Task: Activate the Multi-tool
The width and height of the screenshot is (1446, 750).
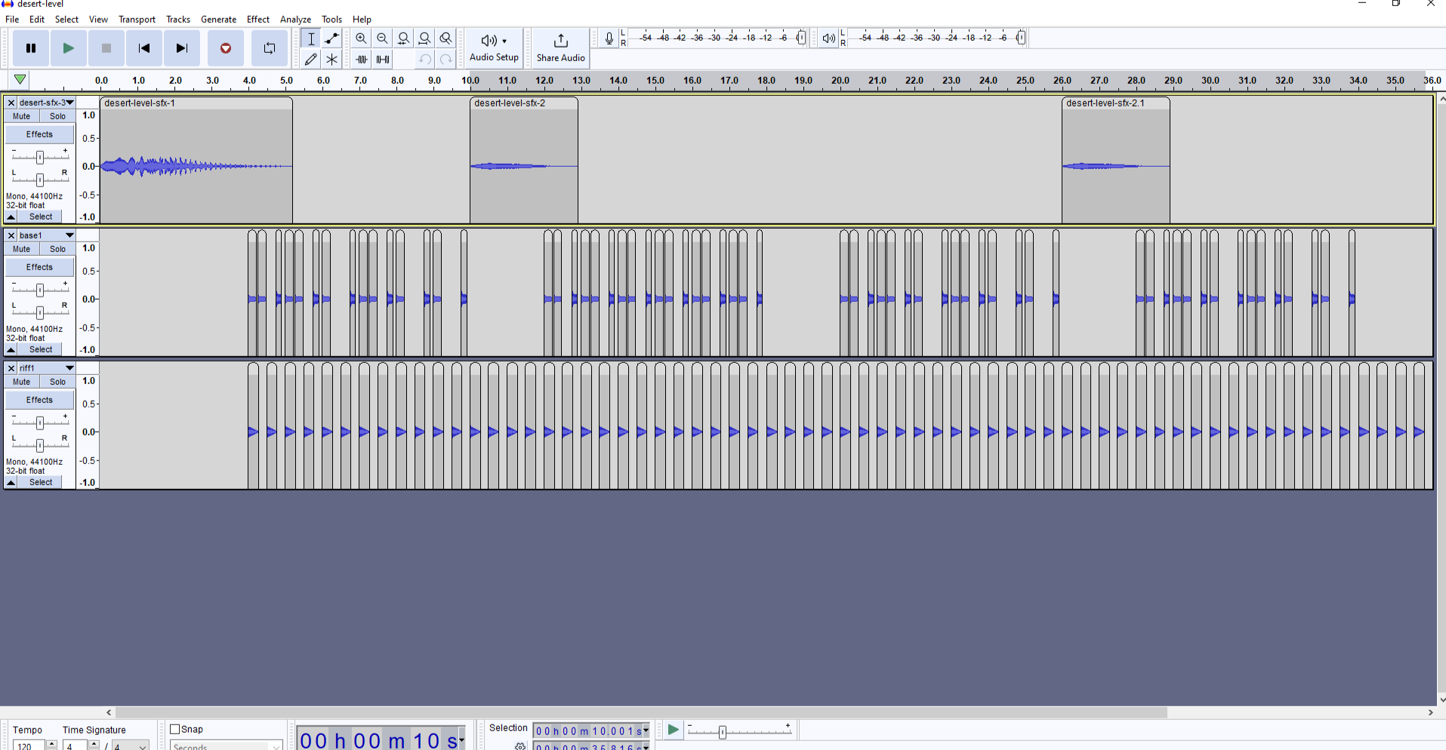Action: click(331, 59)
